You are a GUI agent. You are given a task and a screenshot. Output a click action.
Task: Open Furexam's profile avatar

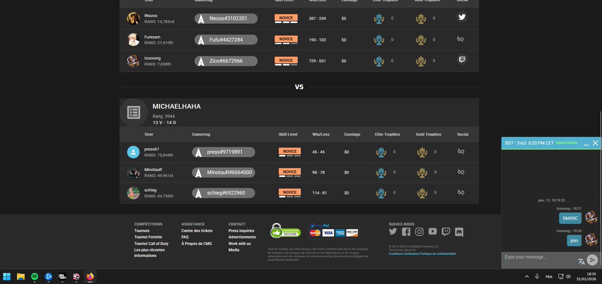pos(133,40)
